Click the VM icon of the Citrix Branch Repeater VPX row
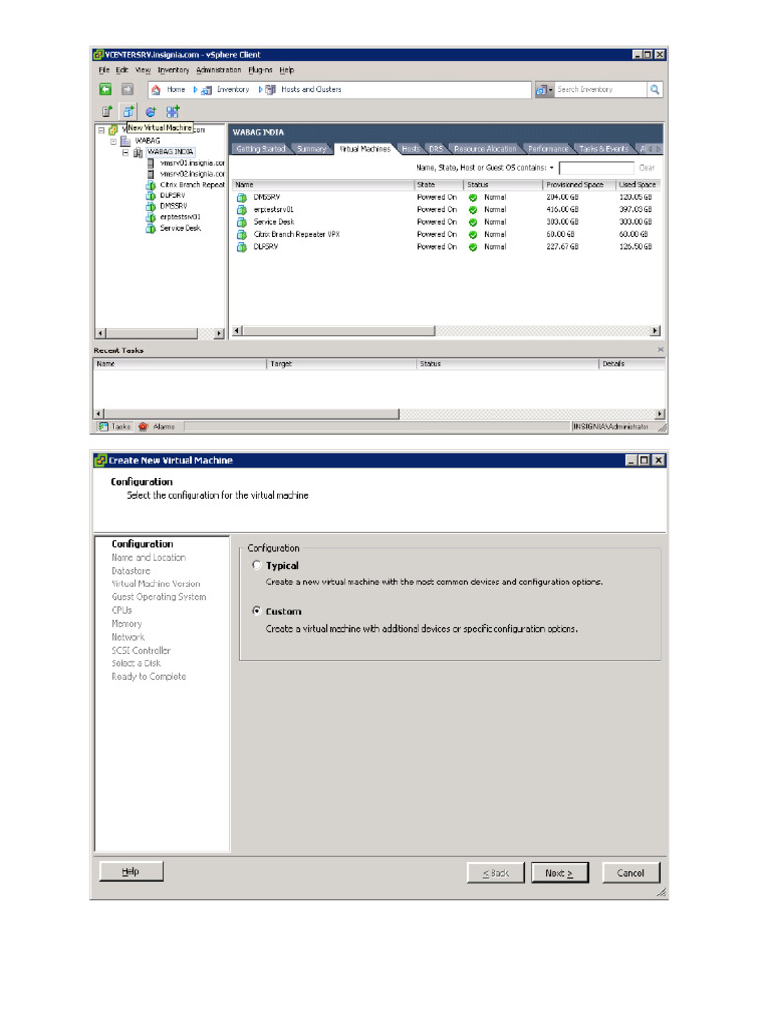 (242, 235)
